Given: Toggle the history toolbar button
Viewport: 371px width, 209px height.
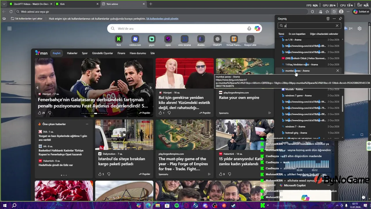Looking at the screenshot, I should pos(334,12).
